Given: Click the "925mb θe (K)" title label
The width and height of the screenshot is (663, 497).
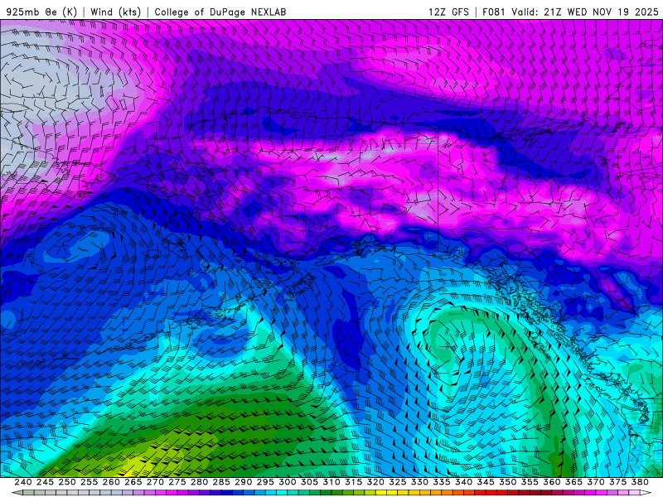Looking at the screenshot, I should [42, 12].
